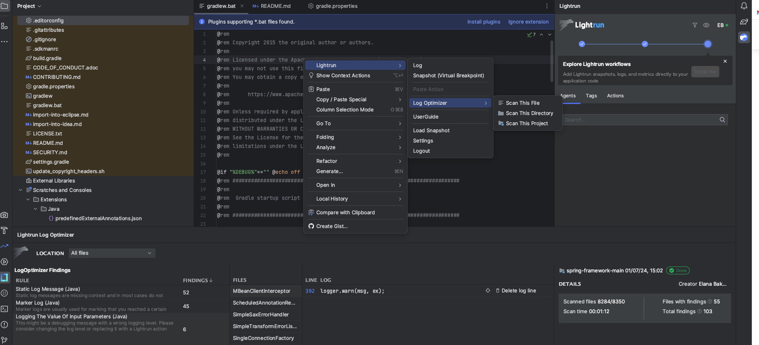Open the Notifications bell icon
Image resolution: width=759 pixels, height=345 pixels.
pos(744,6)
